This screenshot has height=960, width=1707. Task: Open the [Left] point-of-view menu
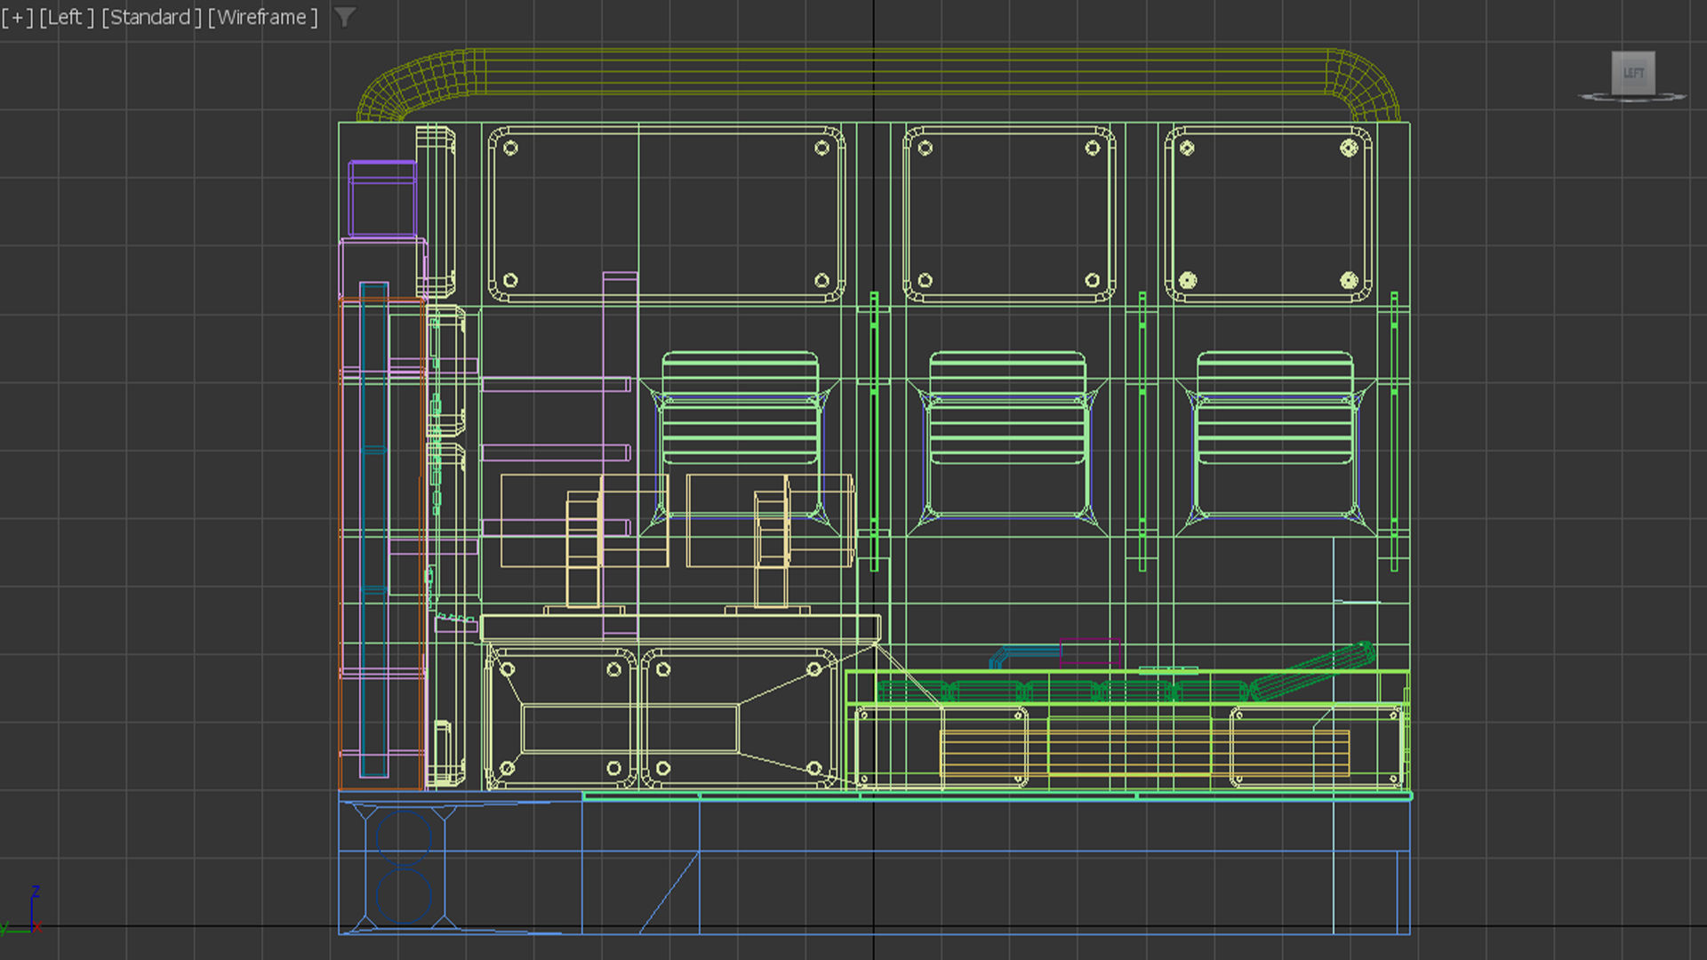click(67, 17)
